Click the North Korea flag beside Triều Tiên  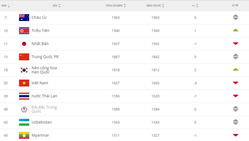(x=24, y=31)
